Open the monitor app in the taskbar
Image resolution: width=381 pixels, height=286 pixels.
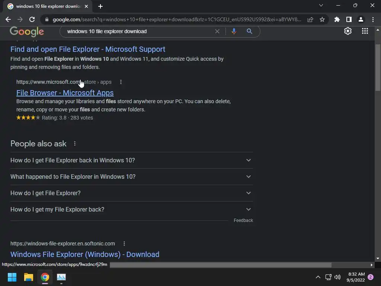[x=61, y=277]
